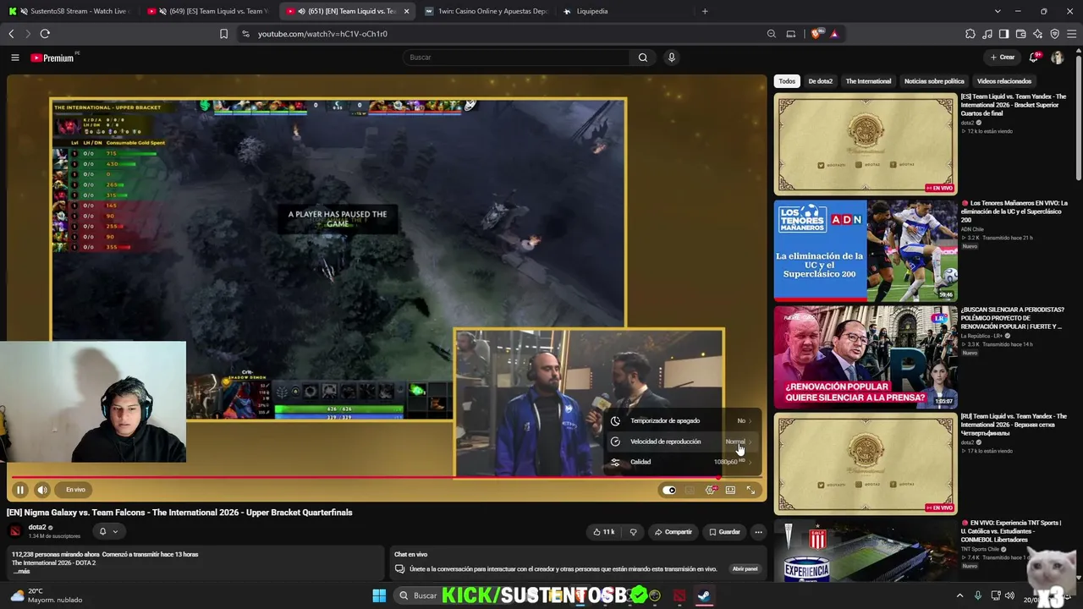Select 'The International' filter chip
1083x609 pixels.
[x=868, y=81]
